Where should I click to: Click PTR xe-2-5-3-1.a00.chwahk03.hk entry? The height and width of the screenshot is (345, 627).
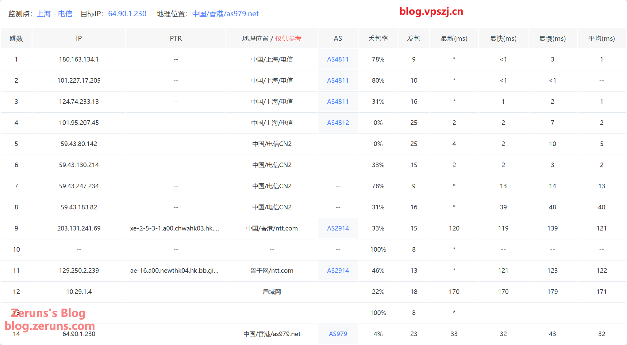point(174,228)
